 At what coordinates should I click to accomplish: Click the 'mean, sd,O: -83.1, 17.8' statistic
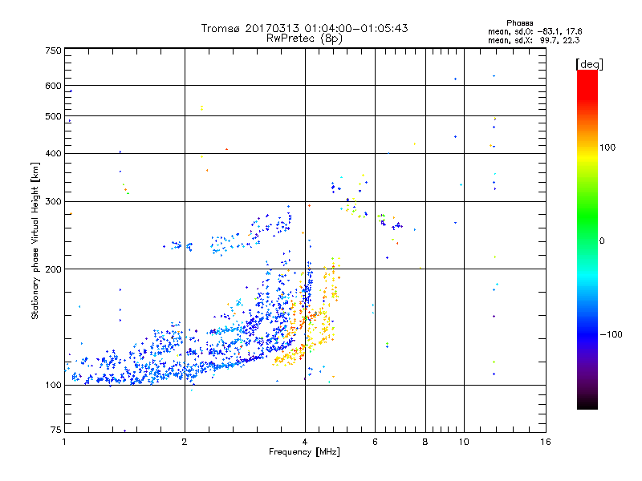[534, 31]
